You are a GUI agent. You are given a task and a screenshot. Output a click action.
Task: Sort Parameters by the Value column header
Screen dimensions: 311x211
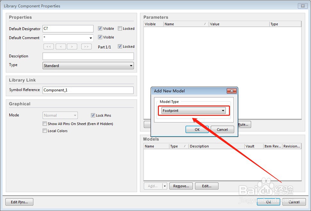pyautogui.click(x=239, y=24)
